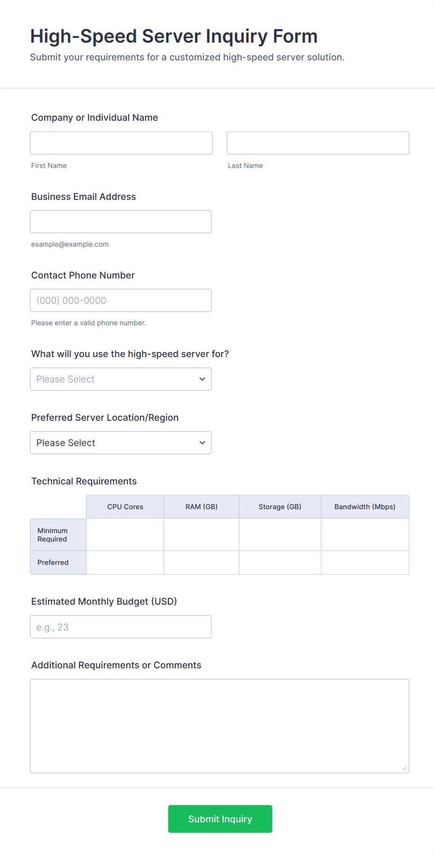Screen dimensions: 435x856
Task: Click the chevron arrow on server usage dropdown
Action: (x=202, y=379)
